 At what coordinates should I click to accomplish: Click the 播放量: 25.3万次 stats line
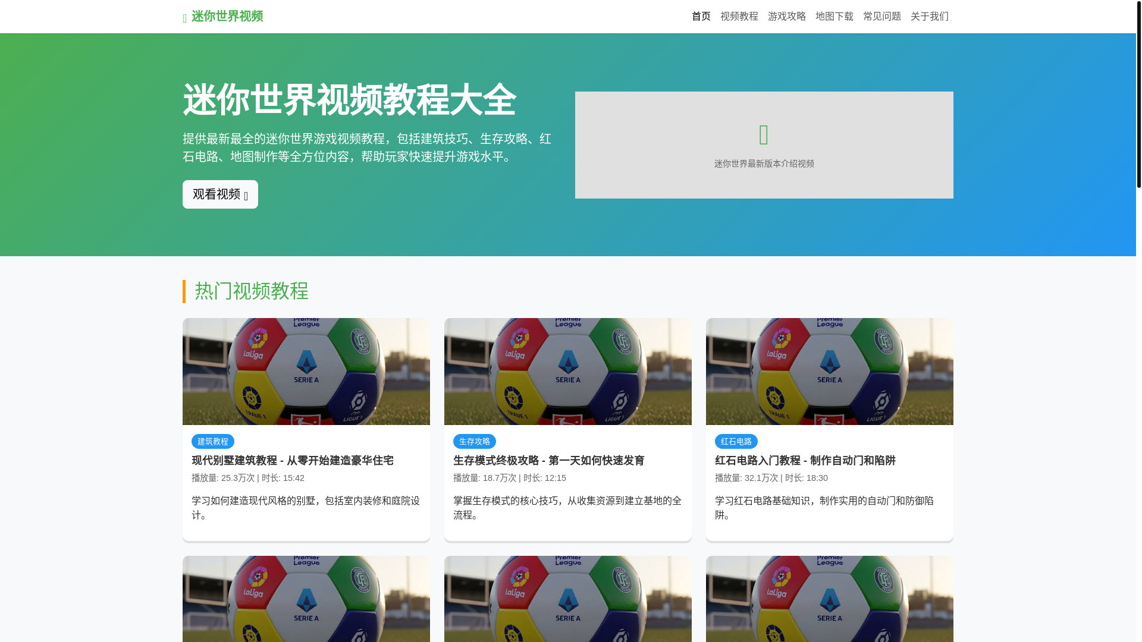(x=248, y=478)
